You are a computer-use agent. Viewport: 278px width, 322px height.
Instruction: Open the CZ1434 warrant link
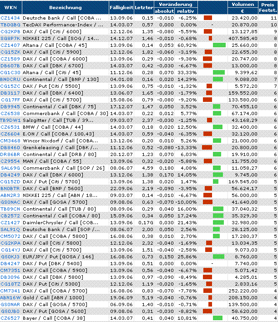(10, 18)
